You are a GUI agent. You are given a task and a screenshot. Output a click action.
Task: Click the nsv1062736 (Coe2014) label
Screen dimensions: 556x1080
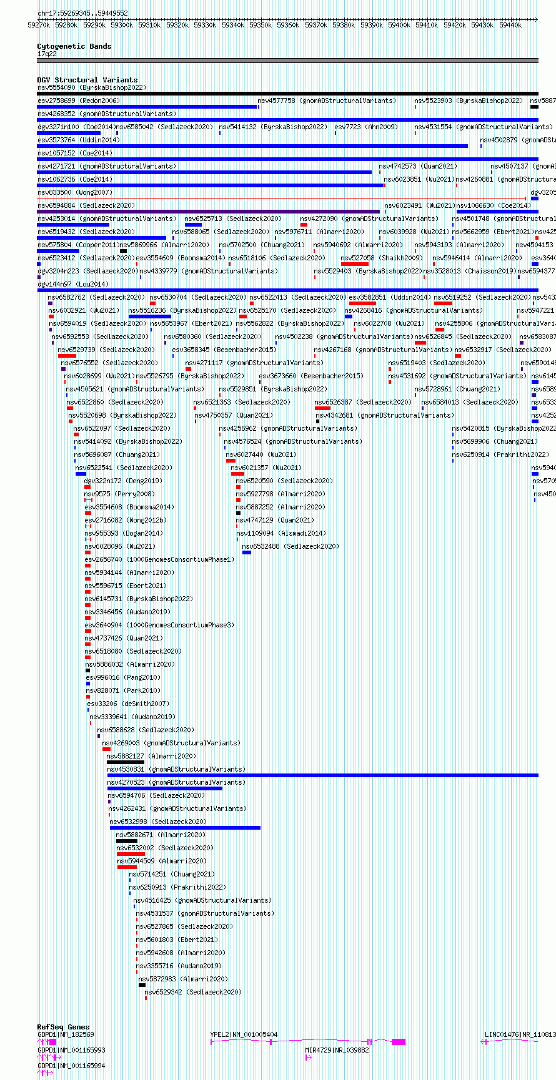pyautogui.click(x=75, y=179)
